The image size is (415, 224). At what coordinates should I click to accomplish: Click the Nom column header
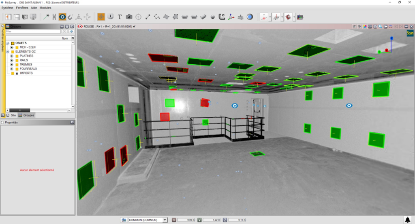[64, 38]
